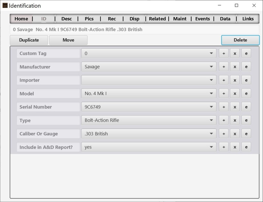
Task: Edit the Model entry via e icon
Action: click(246, 93)
